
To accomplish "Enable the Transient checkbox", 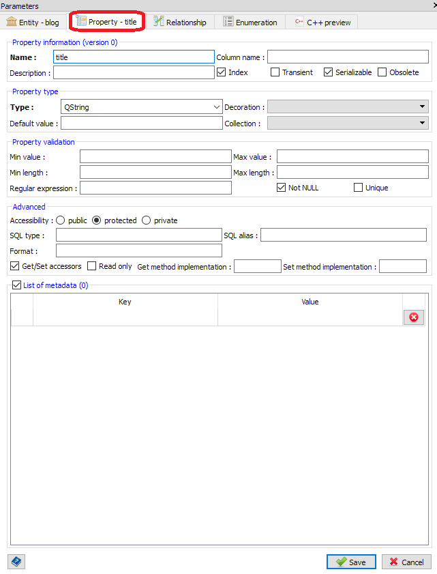I will (275, 72).
